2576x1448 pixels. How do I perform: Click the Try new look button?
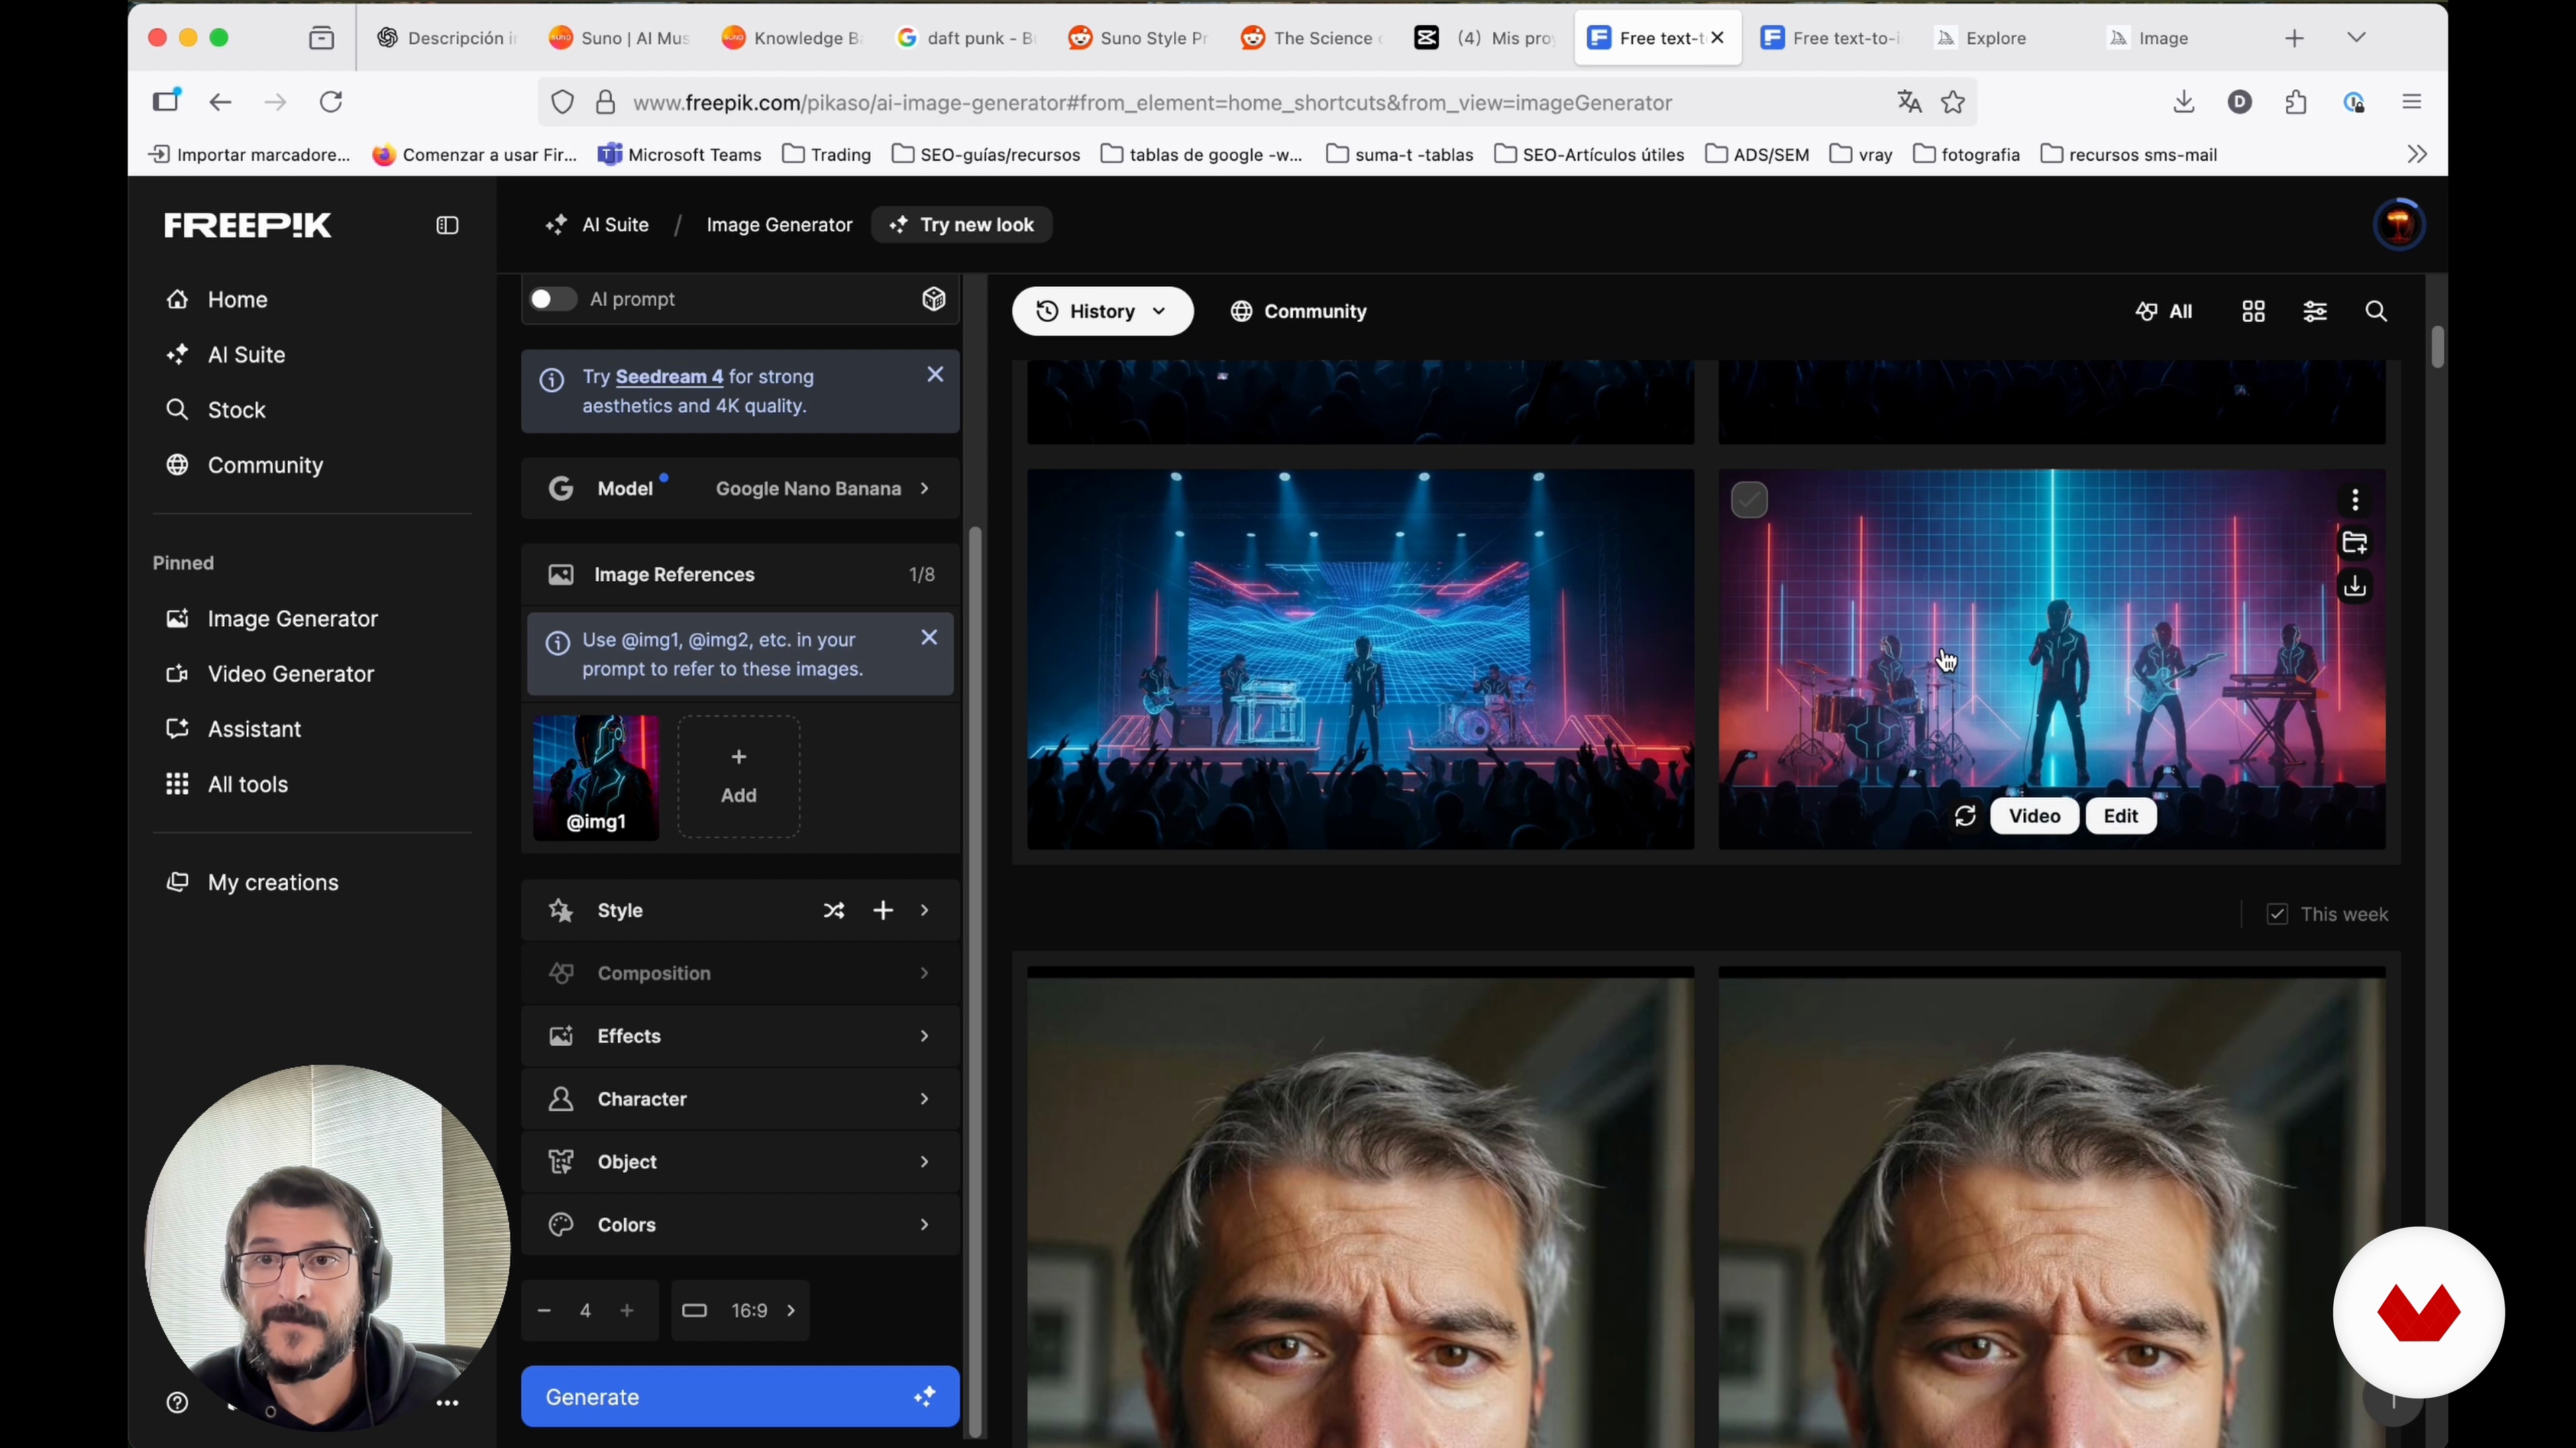click(x=962, y=225)
